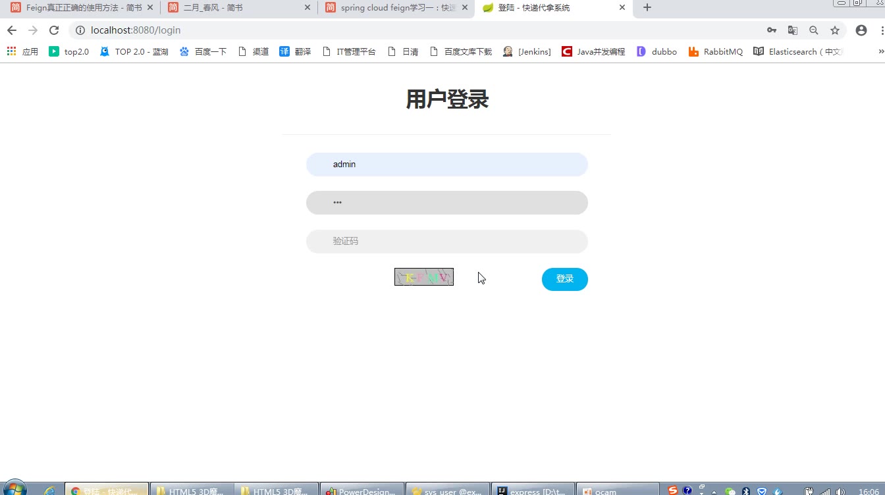The width and height of the screenshot is (885, 495).
Task: Open the zoom magnifier icon in address bar
Action: point(814,30)
